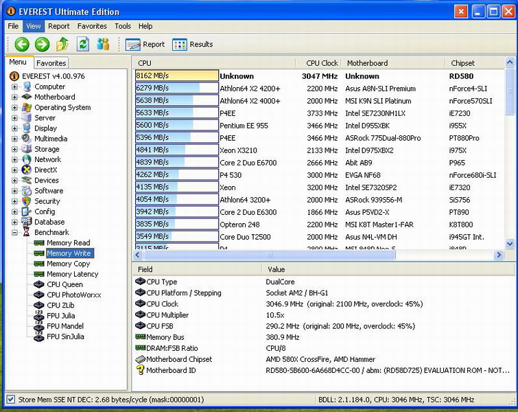518x412 pixels.
Task: Refresh the page with Refresh icon
Action: [83, 44]
